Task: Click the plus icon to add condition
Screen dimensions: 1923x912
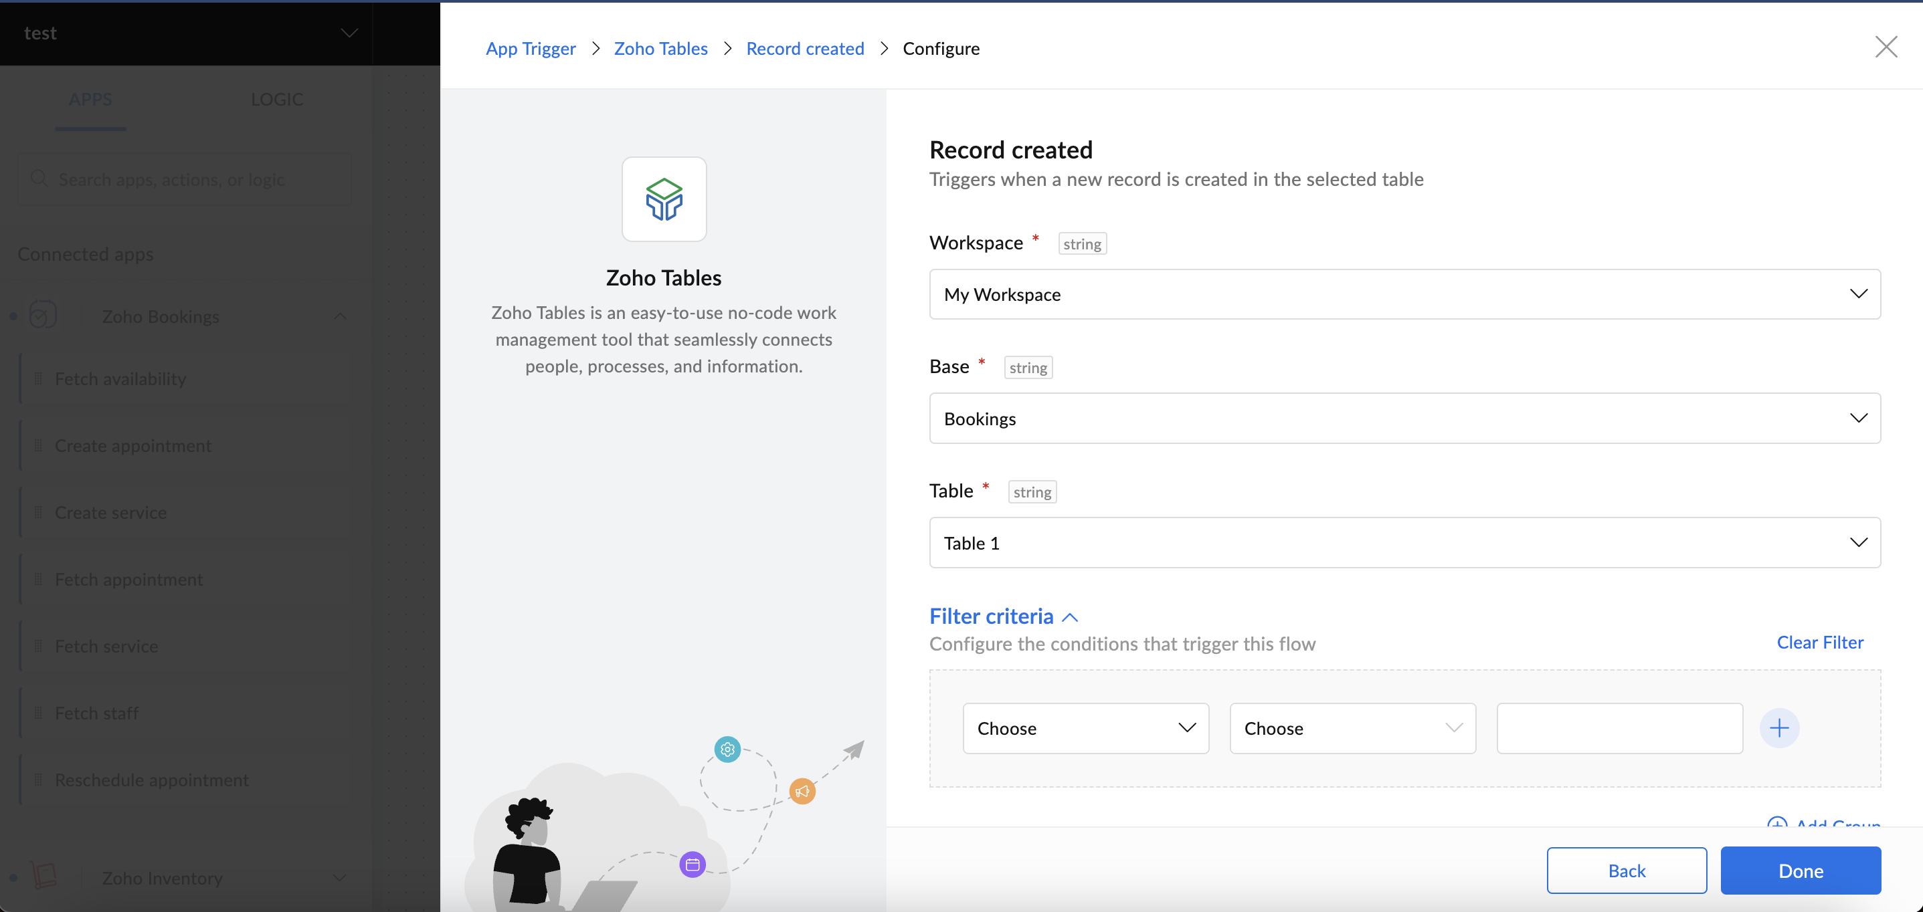Action: coord(1779,728)
